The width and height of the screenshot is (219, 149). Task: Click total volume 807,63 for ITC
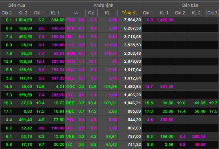134,128
